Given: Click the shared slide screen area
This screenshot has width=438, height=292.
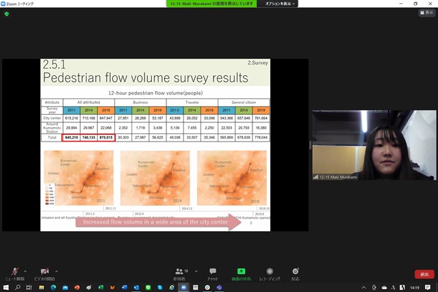Looking at the screenshot, I should tap(155, 145).
